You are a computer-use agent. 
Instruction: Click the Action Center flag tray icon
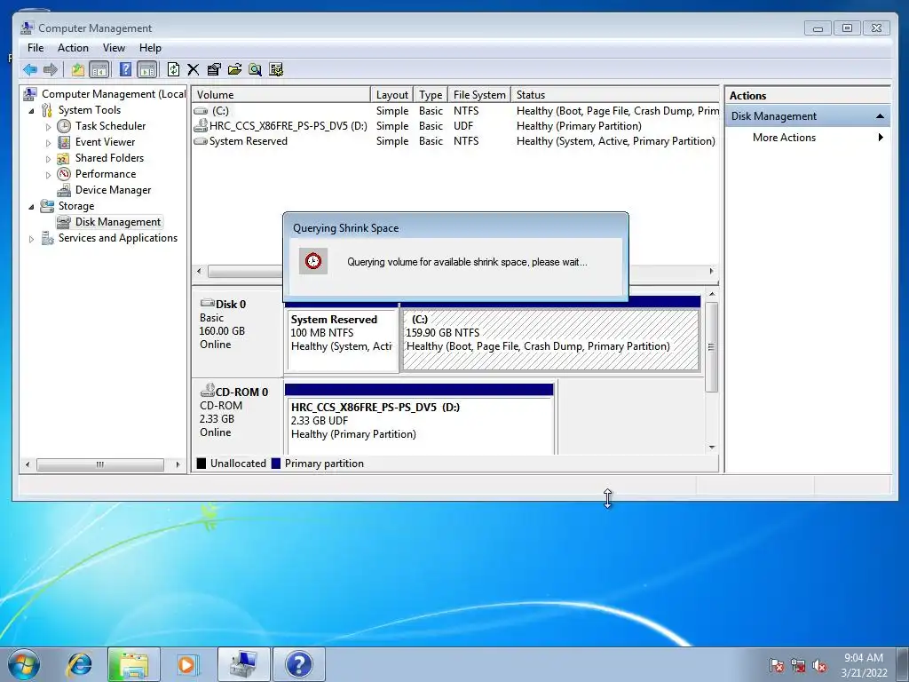click(x=776, y=665)
